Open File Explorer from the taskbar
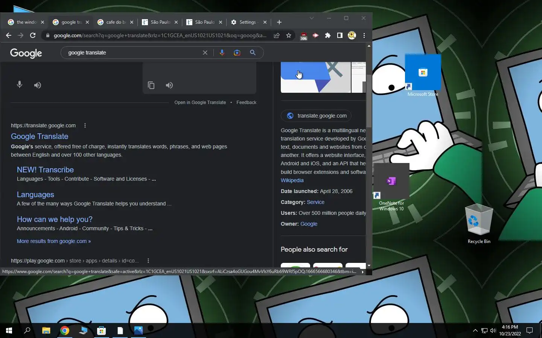The width and height of the screenshot is (542, 338). point(46,330)
